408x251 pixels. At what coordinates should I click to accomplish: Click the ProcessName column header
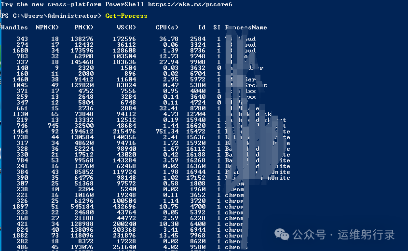click(x=246, y=27)
